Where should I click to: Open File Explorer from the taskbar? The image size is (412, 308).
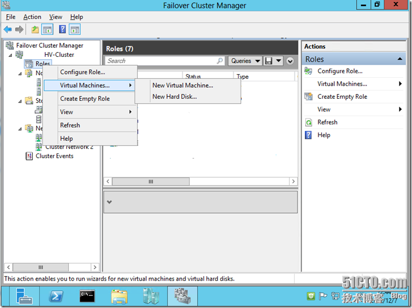(119, 296)
